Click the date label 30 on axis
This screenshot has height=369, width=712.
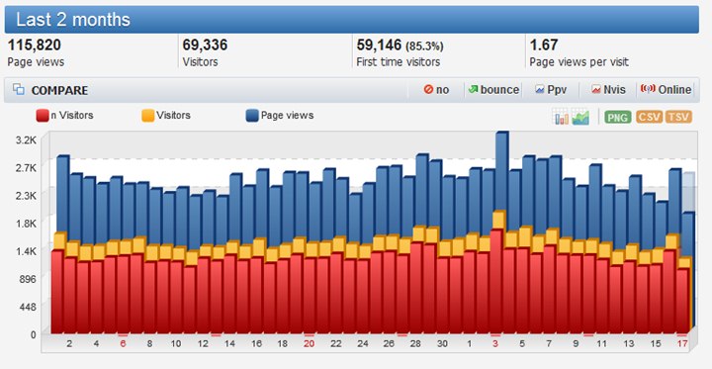click(x=442, y=344)
